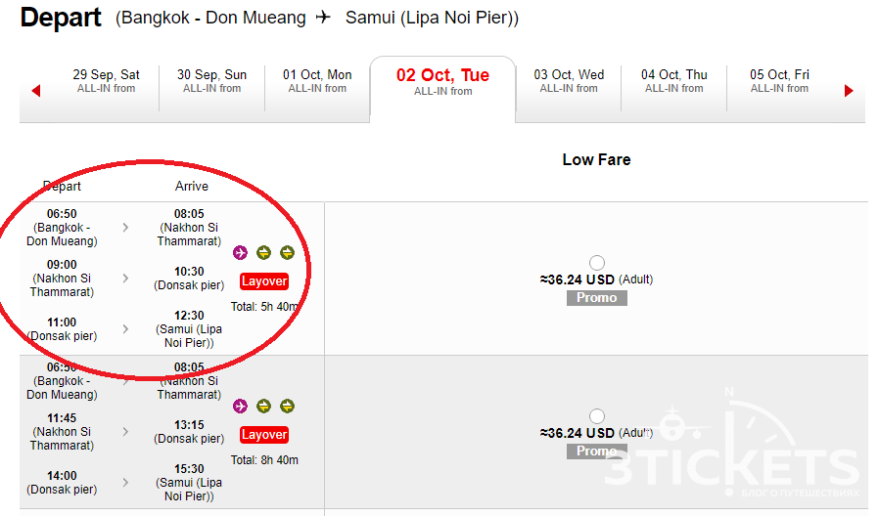Switch to the 03 Oct, Wed date tab
This screenshot has width=879, height=516.
(x=569, y=81)
